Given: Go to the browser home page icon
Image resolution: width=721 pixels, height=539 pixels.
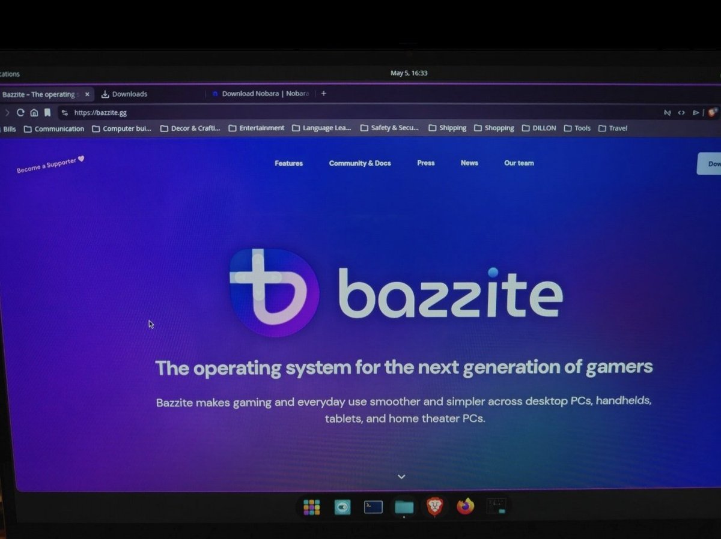Looking at the screenshot, I should (34, 112).
